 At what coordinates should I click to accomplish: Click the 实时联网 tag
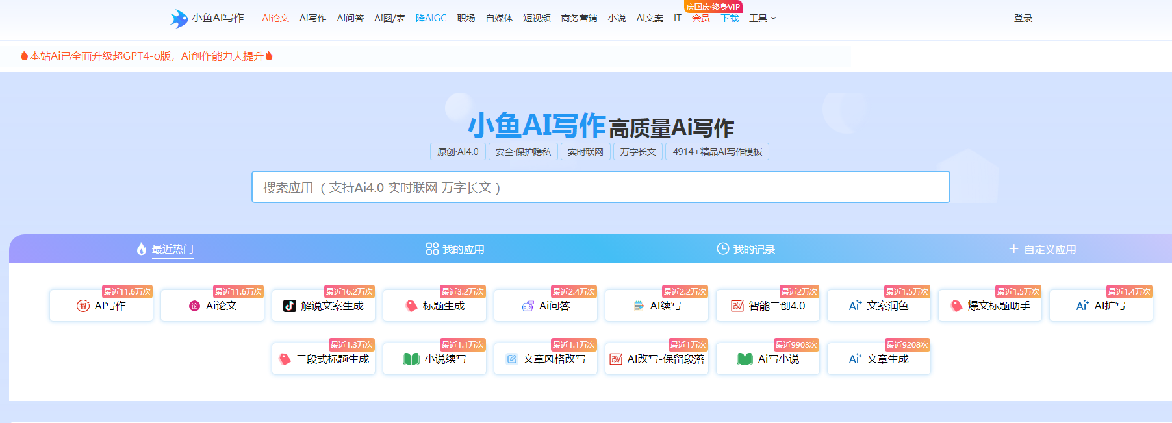[x=585, y=152]
